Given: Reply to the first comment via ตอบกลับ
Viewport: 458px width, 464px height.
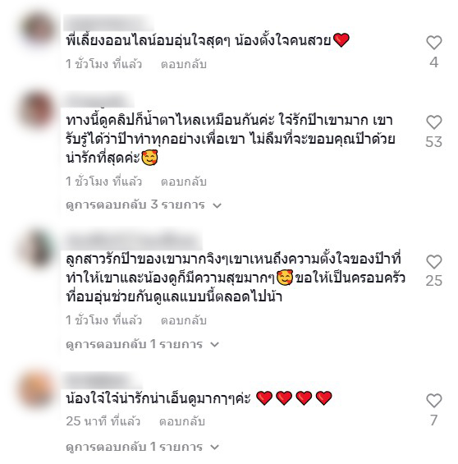Looking at the screenshot, I should tap(183, 64).
